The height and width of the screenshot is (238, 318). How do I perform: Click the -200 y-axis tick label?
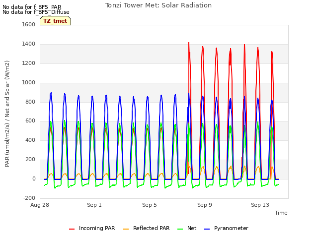pyautogui.click(x=29, y=198)
